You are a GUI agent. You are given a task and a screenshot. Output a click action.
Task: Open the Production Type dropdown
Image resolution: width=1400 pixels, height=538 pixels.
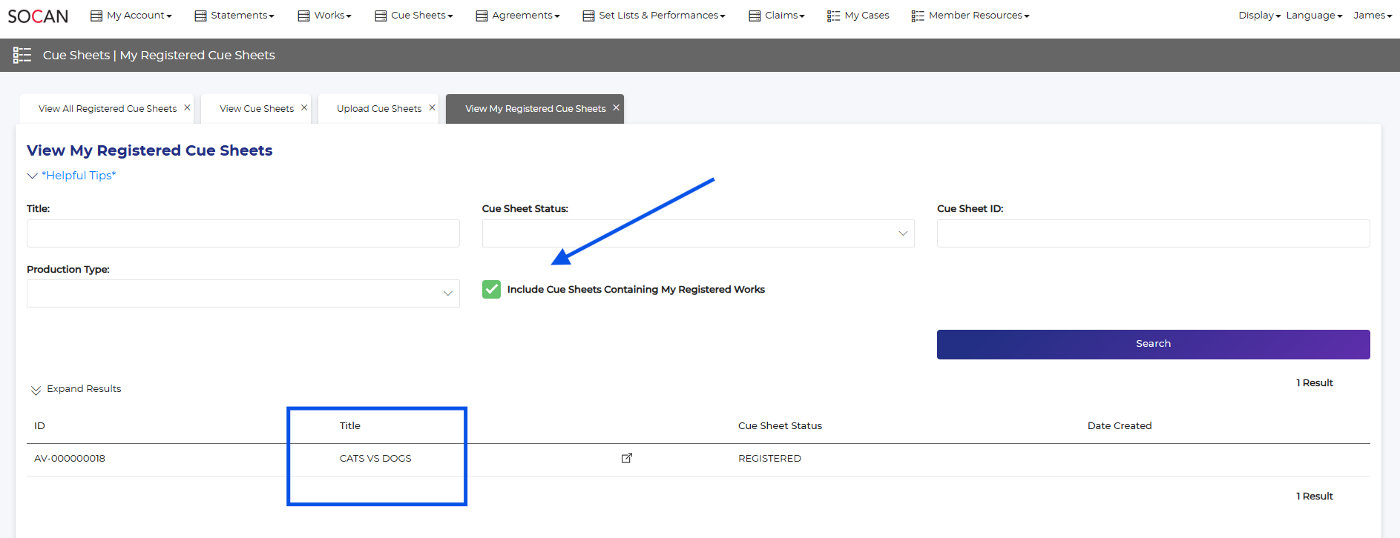point(243,293)
